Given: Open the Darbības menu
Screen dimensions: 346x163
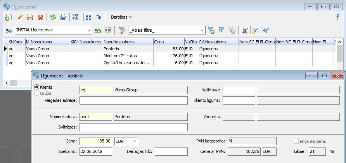Looking at the screenshot, I should [122, 17].
